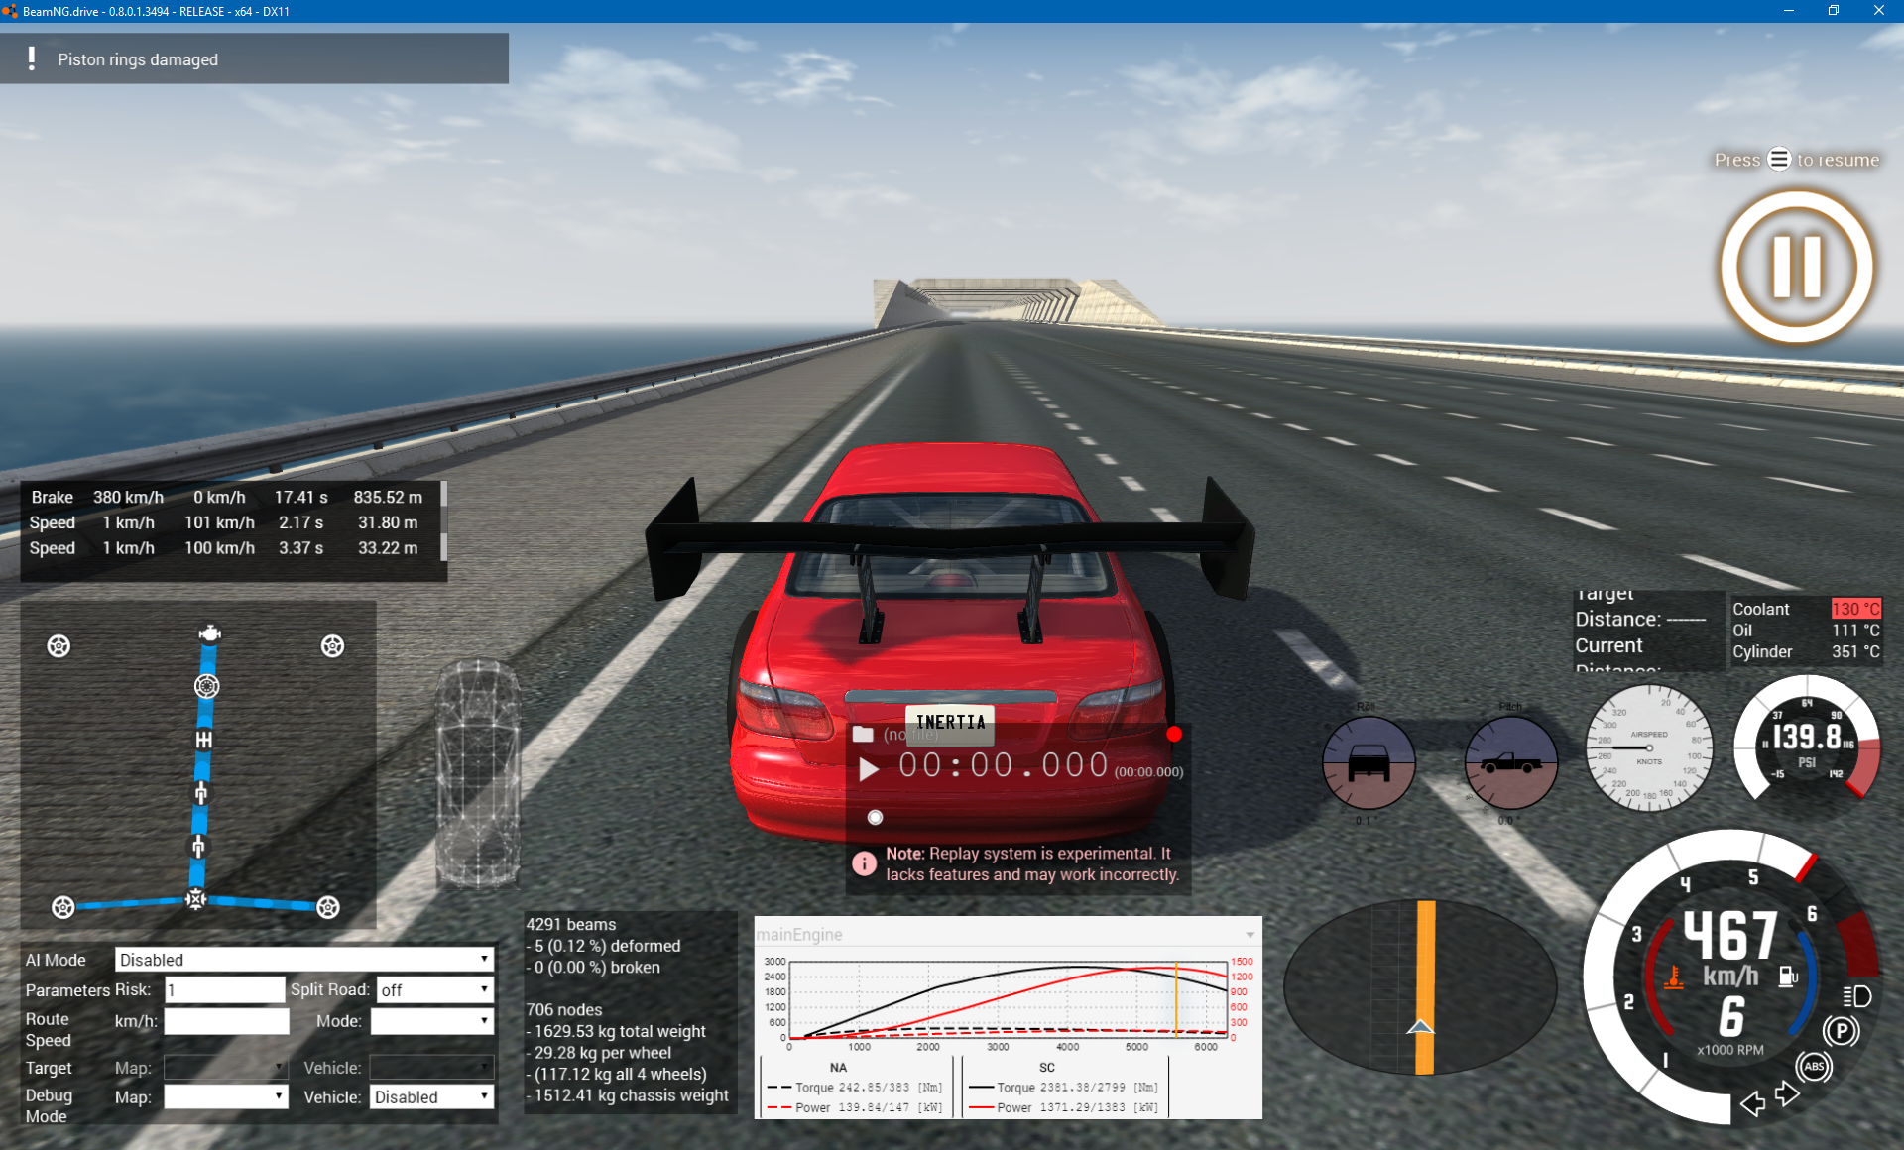The width and height of the screenshot is (1904, 1150).
Task: Click the rear-right wheel icon in drivetrain
Action: point(328,907)
